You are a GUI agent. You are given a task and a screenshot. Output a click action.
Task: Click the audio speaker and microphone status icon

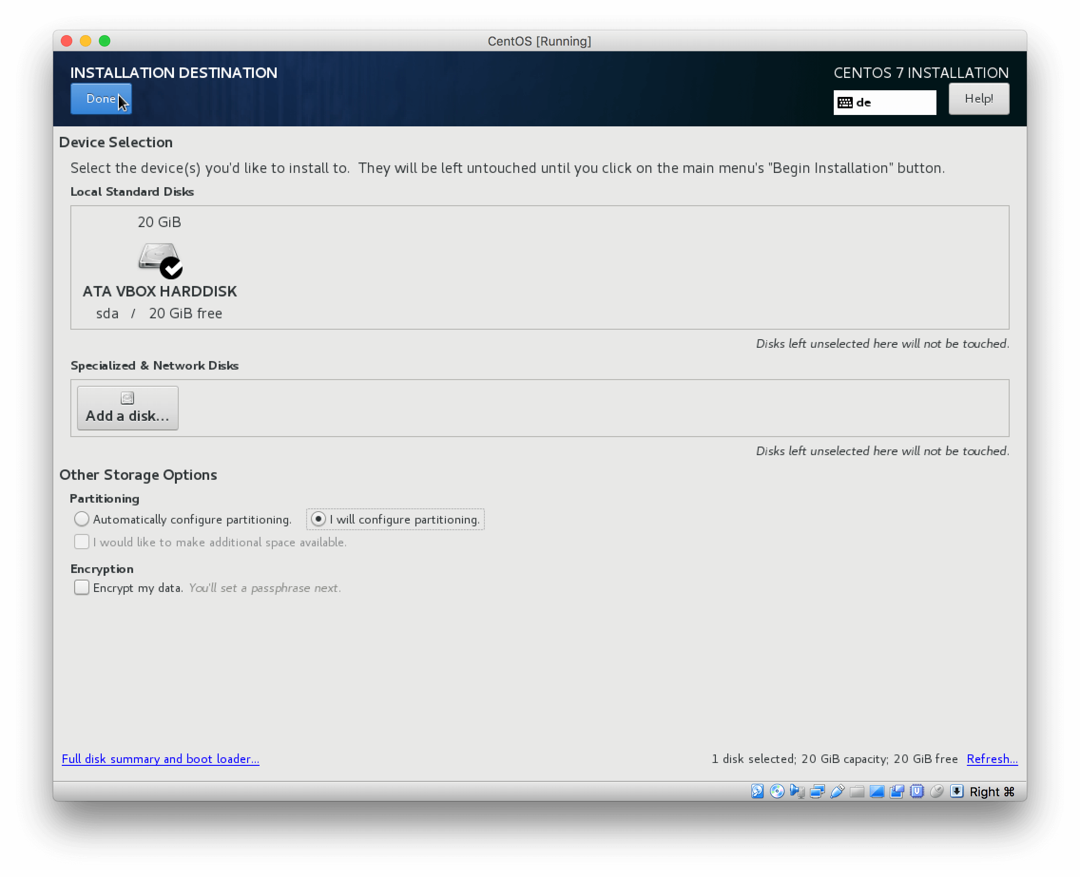coord(797,791)
